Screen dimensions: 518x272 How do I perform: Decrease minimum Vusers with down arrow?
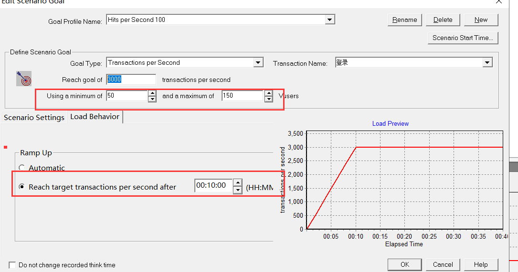coord(152,99)
